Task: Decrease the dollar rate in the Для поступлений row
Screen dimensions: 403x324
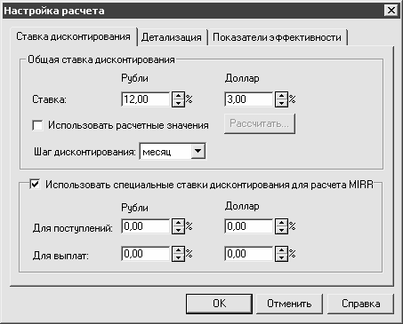Action: (281, 230)
